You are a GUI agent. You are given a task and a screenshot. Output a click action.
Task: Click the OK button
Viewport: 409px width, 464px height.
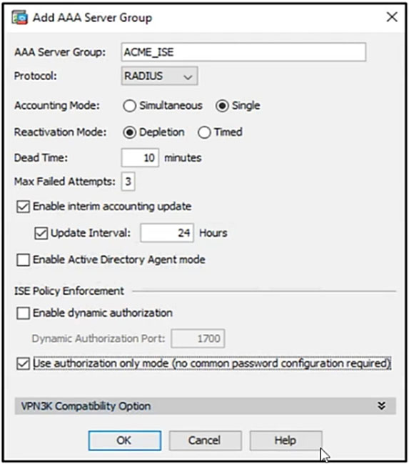[124, 440]
